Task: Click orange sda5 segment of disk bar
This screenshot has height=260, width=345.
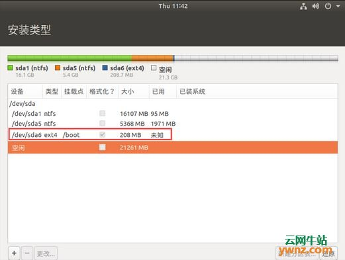Action: click(152, 58)
